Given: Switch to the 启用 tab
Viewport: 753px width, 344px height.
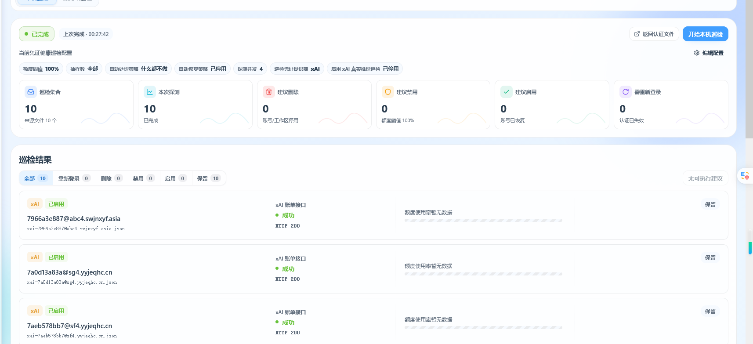Looking at the screenshot, I should coord(176,178).
